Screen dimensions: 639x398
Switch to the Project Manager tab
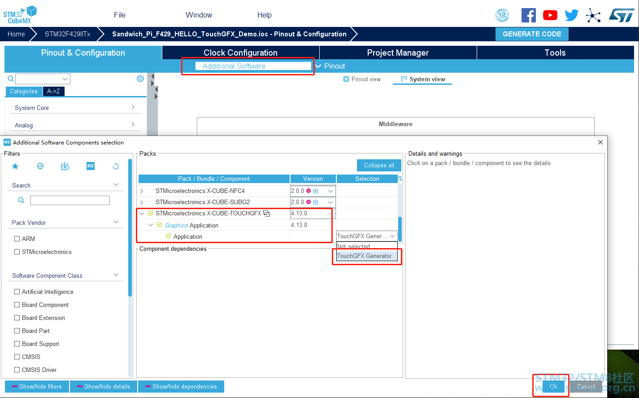click(x=398, y=52)
